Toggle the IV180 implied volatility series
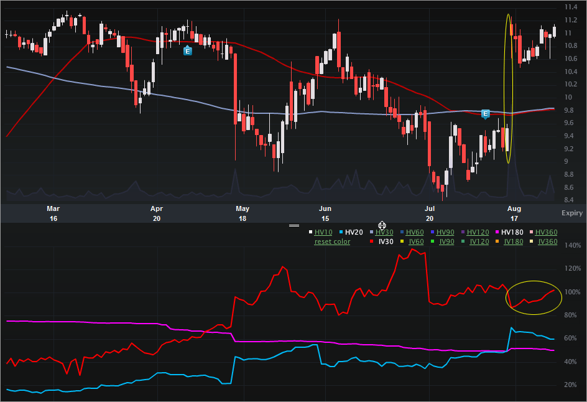 (x=514, y=241)
